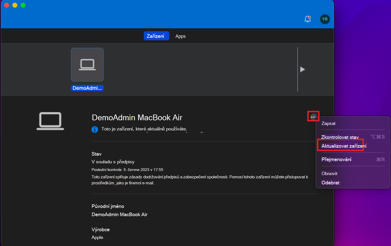Click the Původní jméno label
Viewport: 391px width, 246px height.
click(108, 206)
